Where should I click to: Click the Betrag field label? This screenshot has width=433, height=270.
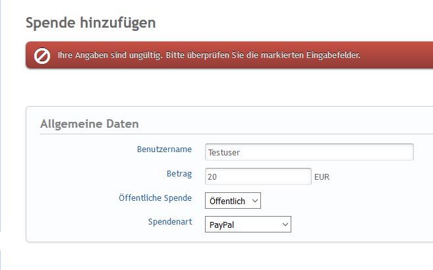point(179,174)
